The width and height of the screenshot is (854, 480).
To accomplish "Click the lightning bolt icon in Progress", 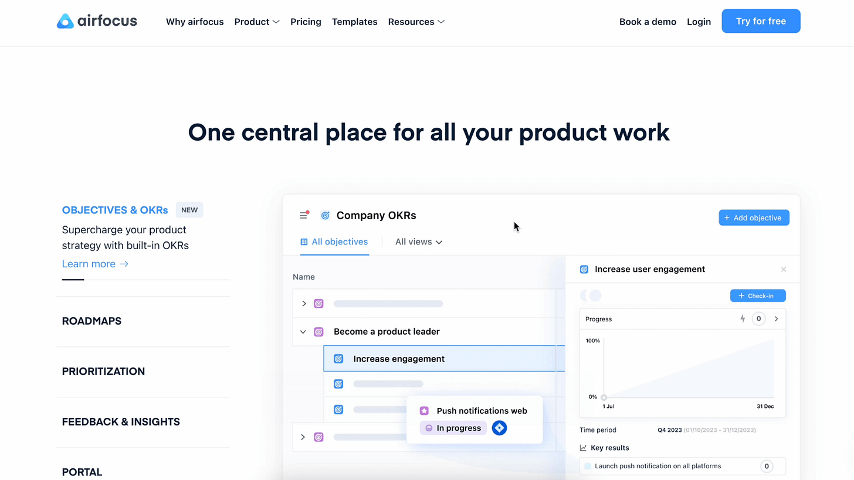I will 743,319.
